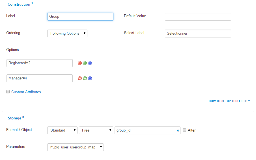Open the h9plg_user_usergroup_map parameters dropdown

click(x=76, y=147)
